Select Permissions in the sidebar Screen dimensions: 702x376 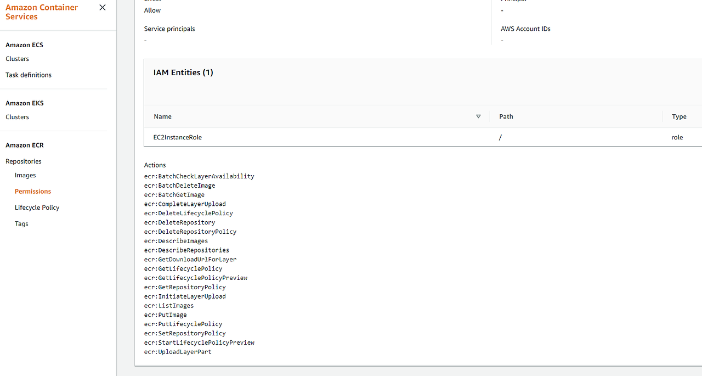(x=33, y=192)
